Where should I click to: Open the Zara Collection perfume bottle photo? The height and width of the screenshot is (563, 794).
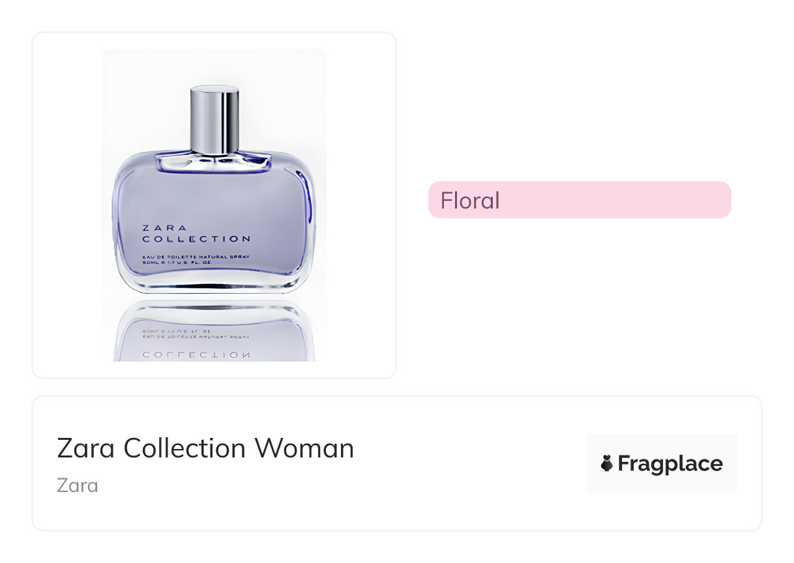coord(214,205)
